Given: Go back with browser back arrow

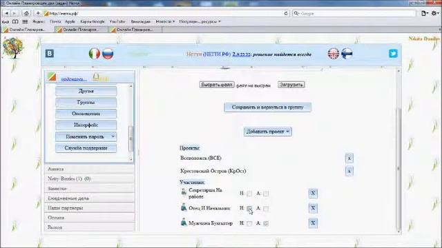Looking at the screenshot, I should coord(7,13).
